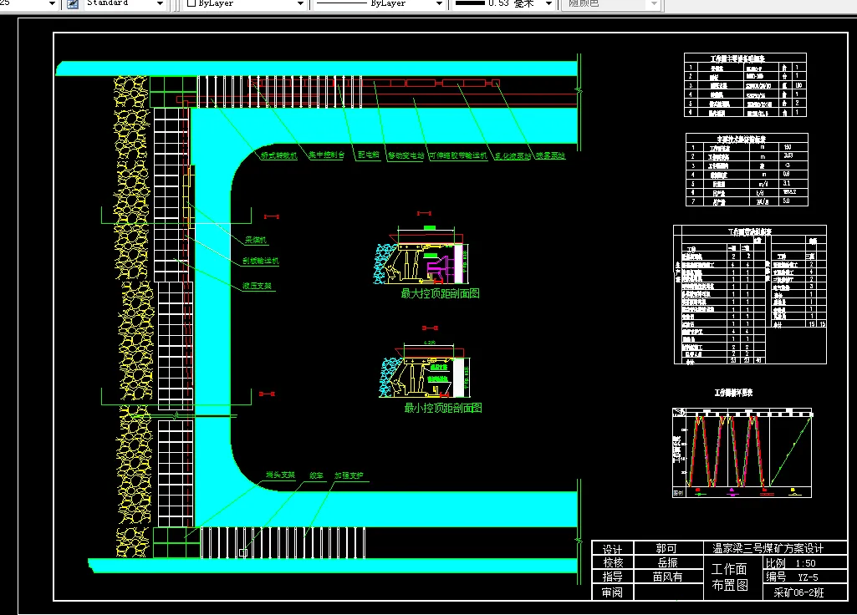Click the maximum roof-control section drawing
Screen dimensions: 857x615
pos(421,254)
